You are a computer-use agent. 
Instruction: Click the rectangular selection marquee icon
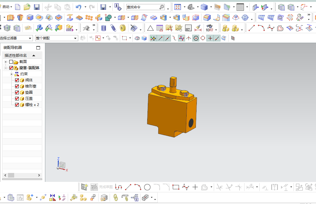coord(124,38)
